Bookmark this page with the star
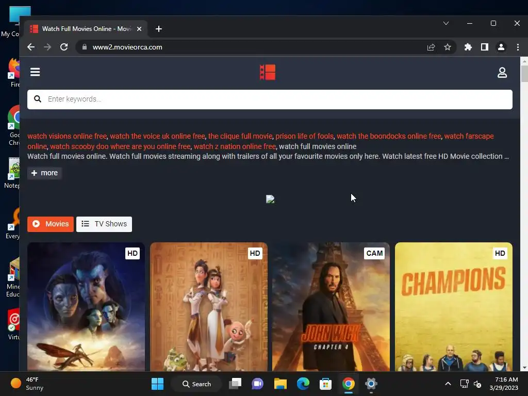Screen dimensions: 528x396 pyautogui.click(x=447, y=47)
